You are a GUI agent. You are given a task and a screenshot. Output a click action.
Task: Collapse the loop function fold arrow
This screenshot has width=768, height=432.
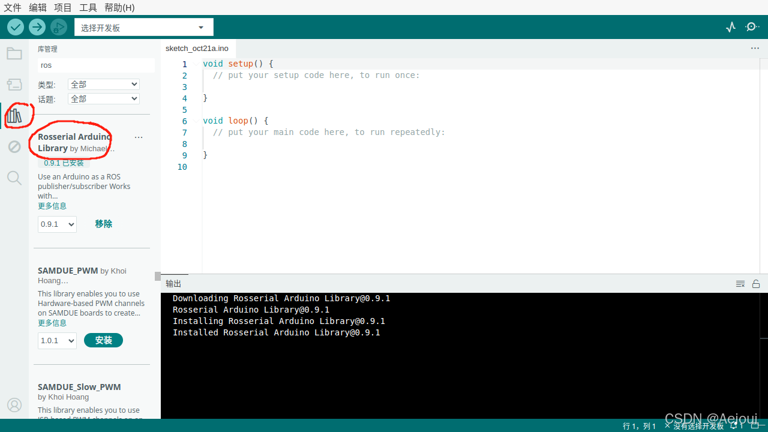[x=195, y=121]
